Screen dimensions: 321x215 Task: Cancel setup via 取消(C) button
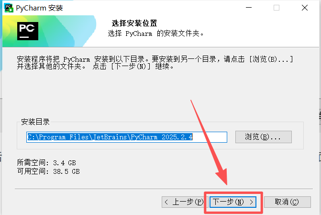click(288, 202)
